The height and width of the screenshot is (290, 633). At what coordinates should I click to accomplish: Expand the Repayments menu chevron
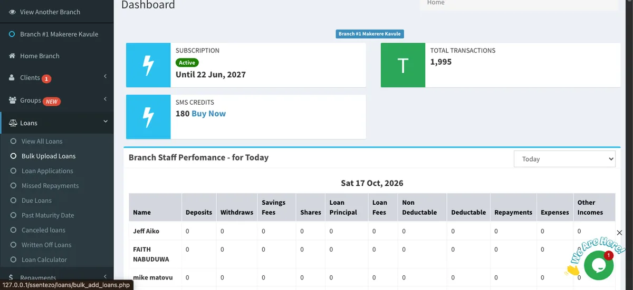point(105,276)
